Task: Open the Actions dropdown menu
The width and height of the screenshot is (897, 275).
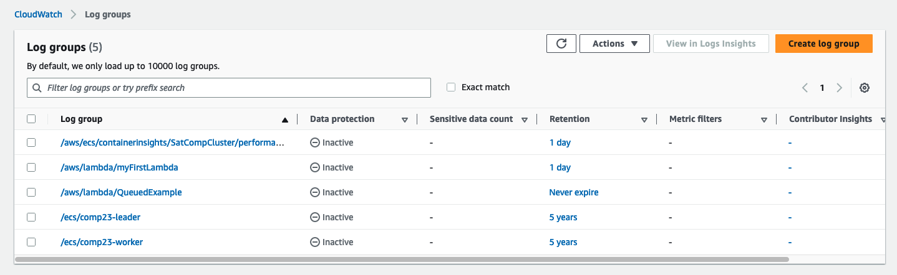Action: [x=614, y=44]
